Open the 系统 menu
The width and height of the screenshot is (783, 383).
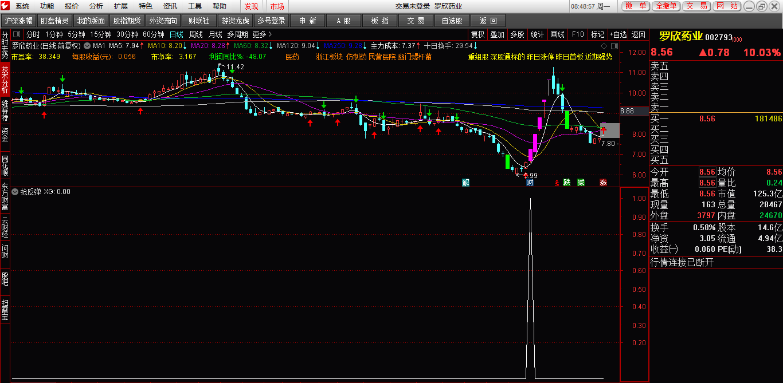pyautogui.click(x=22, y=6)
